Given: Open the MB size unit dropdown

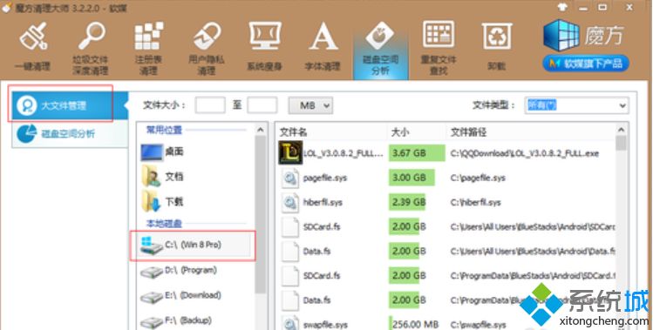Looking at the screenshot, I should pos(310,105).
